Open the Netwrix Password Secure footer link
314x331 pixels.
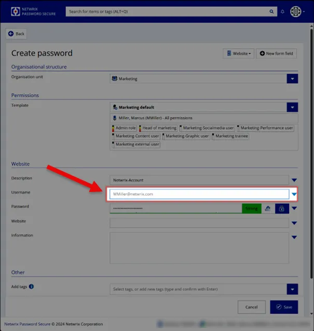28,324
